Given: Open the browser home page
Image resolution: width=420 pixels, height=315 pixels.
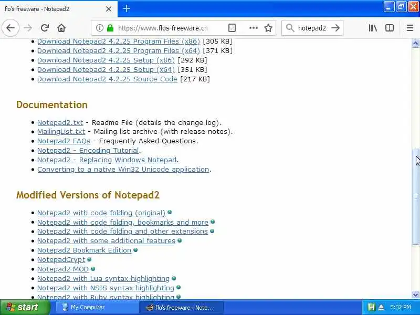Looking at the screenshot, I should [x=61, y=28].
